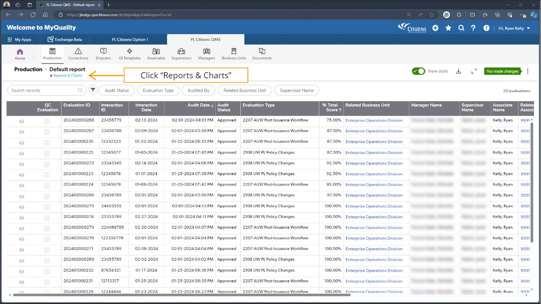Open Enterprise Operations Division link for 202402000270
The width and height of the screenshot is (541, 304).
374,238
